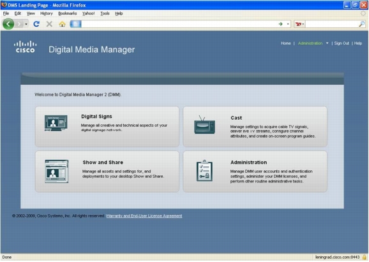Image resolution: width=369 pixels, height=262 pixels.
Task: Click the Cisco Systems copyright notice text
Action: (x=58, y=215)
